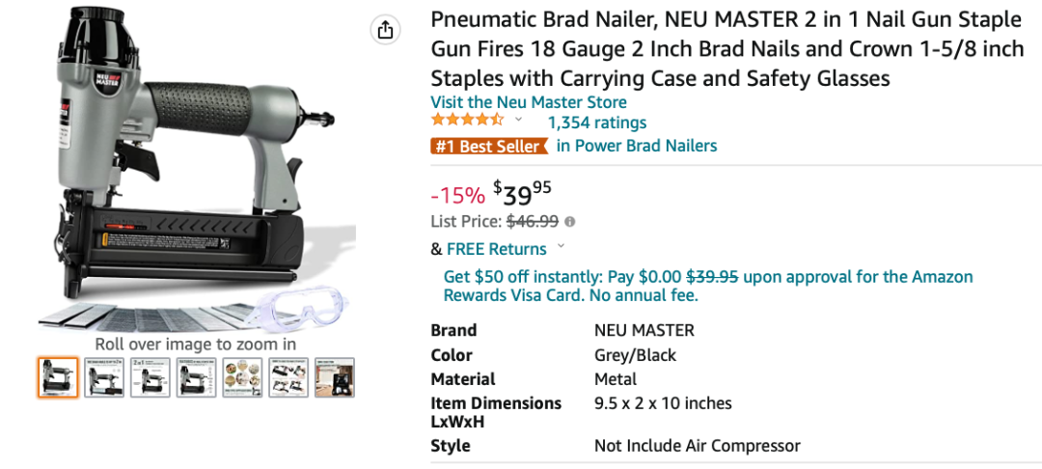The height and width of the screenshot is (469, 1042).
Task: Click the info icon next to List Price
Action: (569, 222)
